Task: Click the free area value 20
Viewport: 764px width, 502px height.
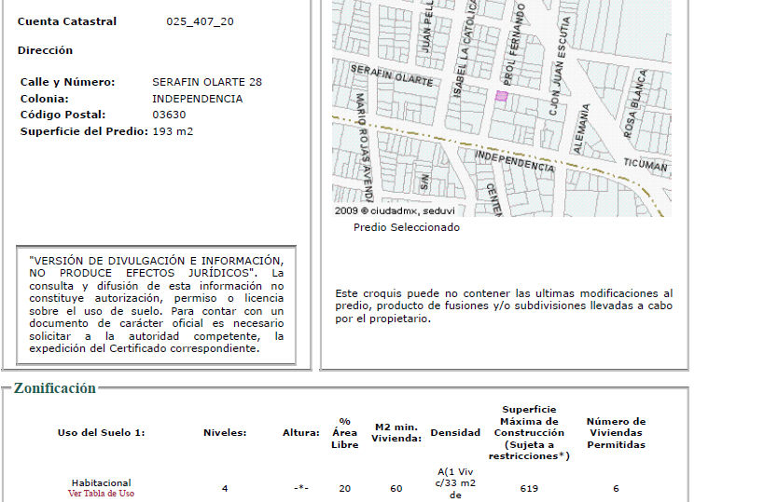Action: pos(345,488)
